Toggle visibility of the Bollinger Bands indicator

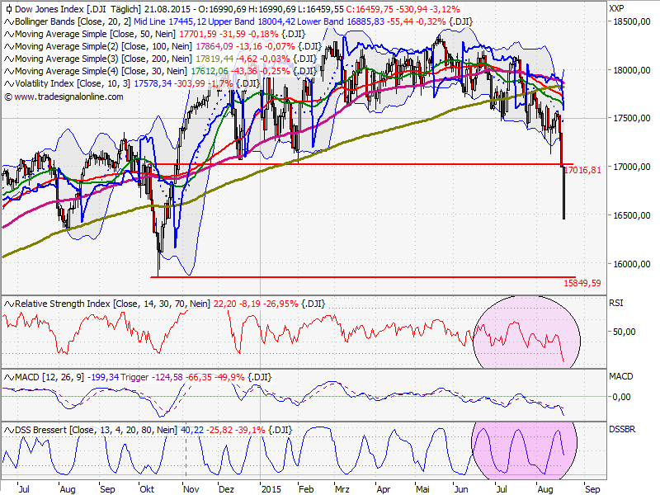coord(8,22)
